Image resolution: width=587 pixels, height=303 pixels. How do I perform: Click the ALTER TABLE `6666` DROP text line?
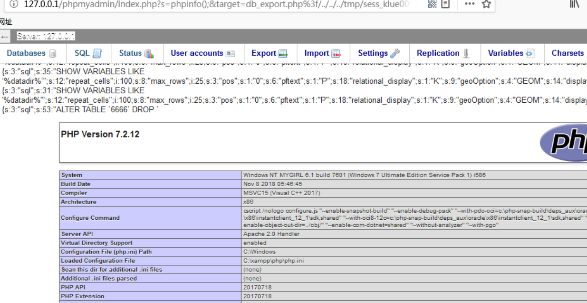pos(81,109)
